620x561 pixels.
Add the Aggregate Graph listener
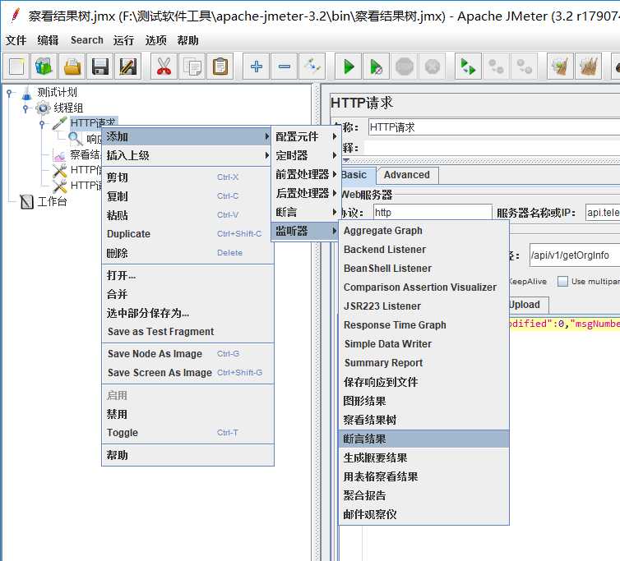(423, 230)
